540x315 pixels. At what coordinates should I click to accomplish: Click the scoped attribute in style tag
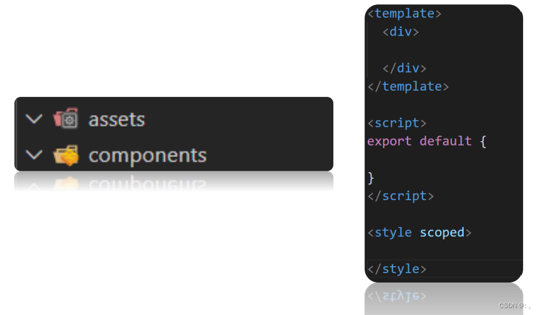[442, 232]
